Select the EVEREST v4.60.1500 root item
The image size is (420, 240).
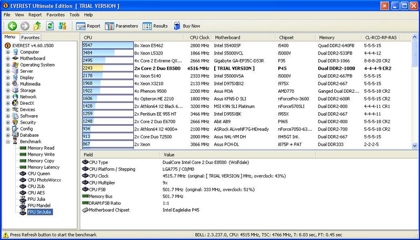33,46
